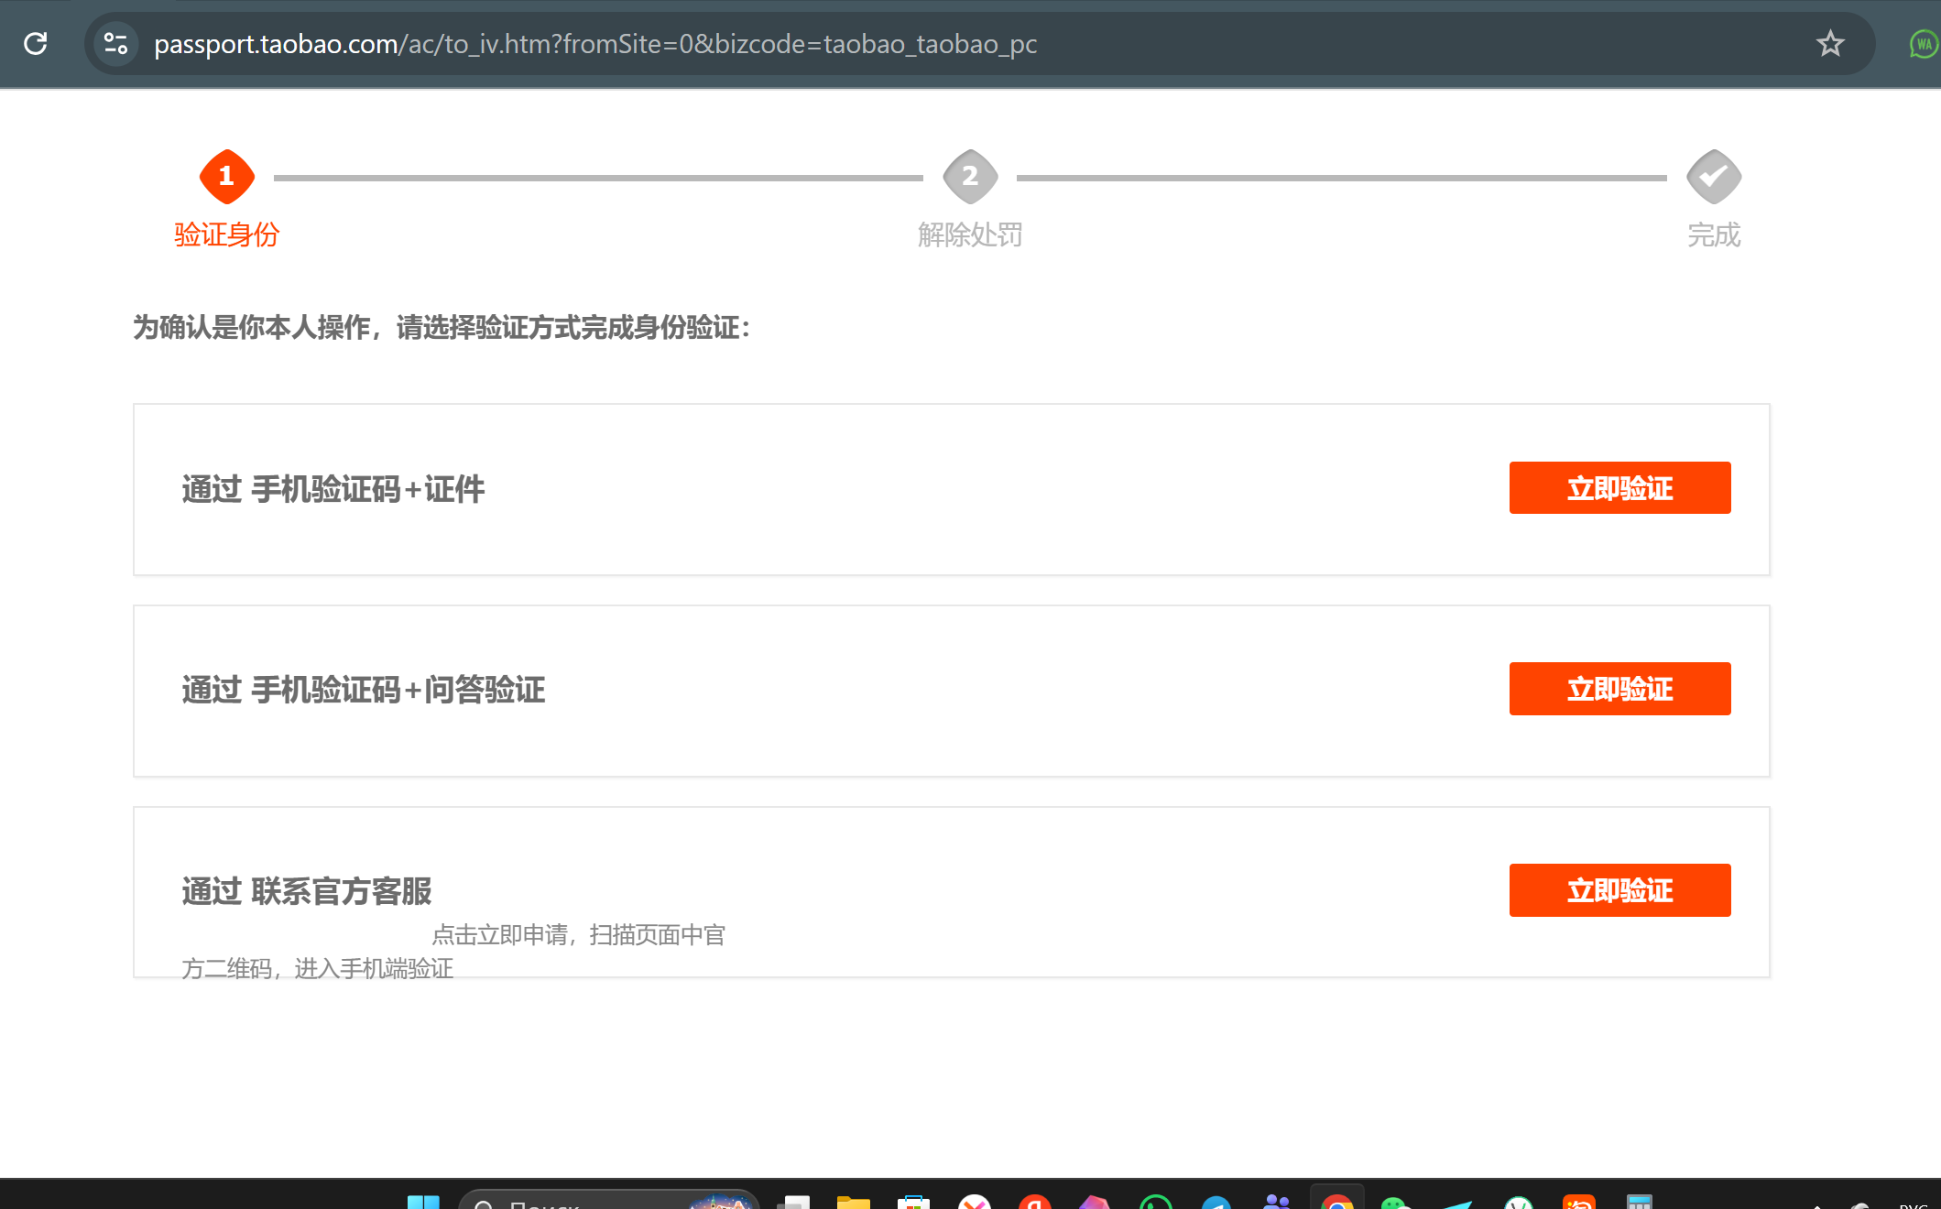Click the 完成 step label
The height and width of the screenshot is (1209, 1941).
tap(1713, 234)
